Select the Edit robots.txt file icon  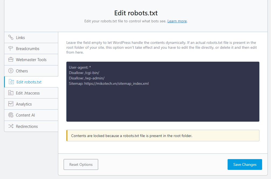[11, 82]
